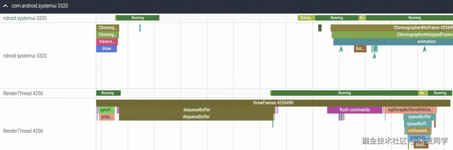Select the magenta flush commands slice
453x150 pixels.
point(355,110)
